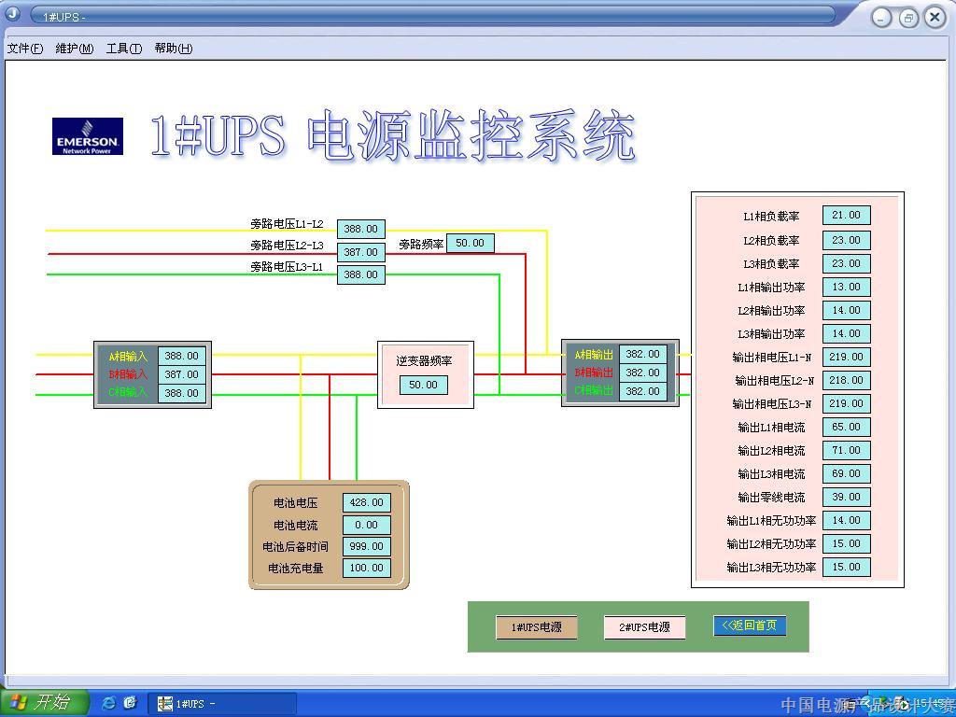Click the B相输出 value 382.00
The width and height of the screenshot is (956, 717).
tap(642, 373)
